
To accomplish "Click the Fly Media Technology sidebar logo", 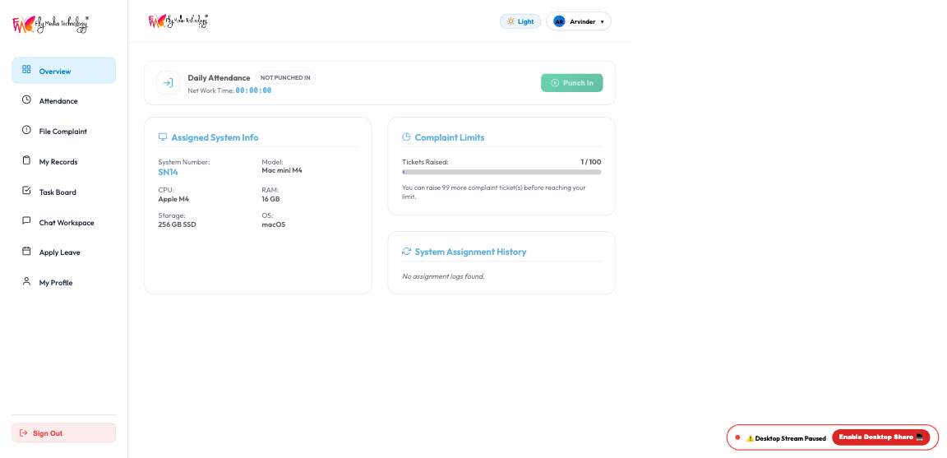I will pyautogui.click(x=51, y=25).
